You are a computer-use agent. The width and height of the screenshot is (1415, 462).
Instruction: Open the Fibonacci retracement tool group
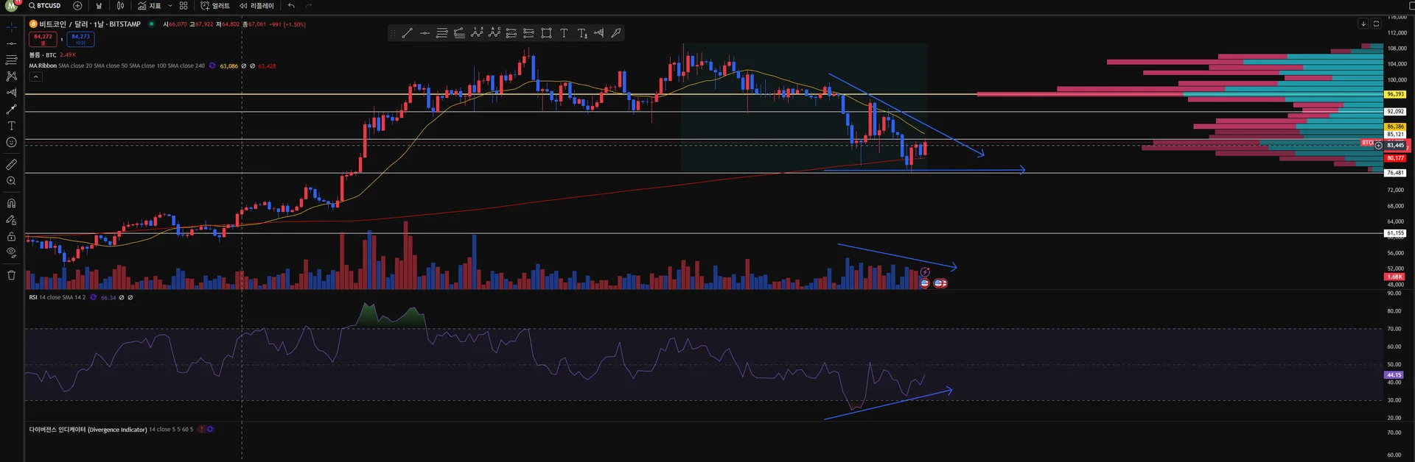tap(11, 60)
